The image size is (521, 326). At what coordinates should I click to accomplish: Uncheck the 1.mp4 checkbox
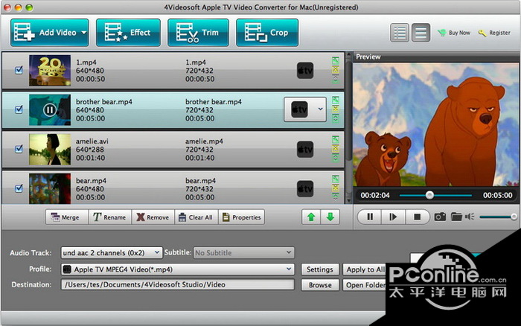[x=19, y=71]
